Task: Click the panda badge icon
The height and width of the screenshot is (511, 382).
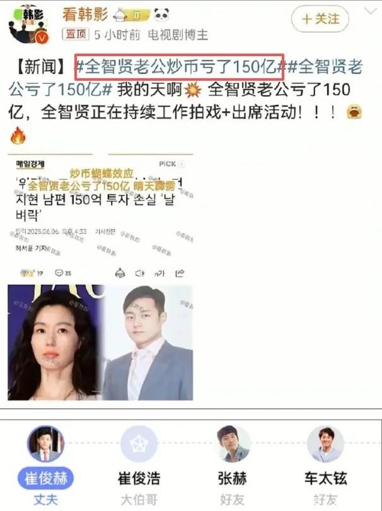Action: [x=161, y=15]
